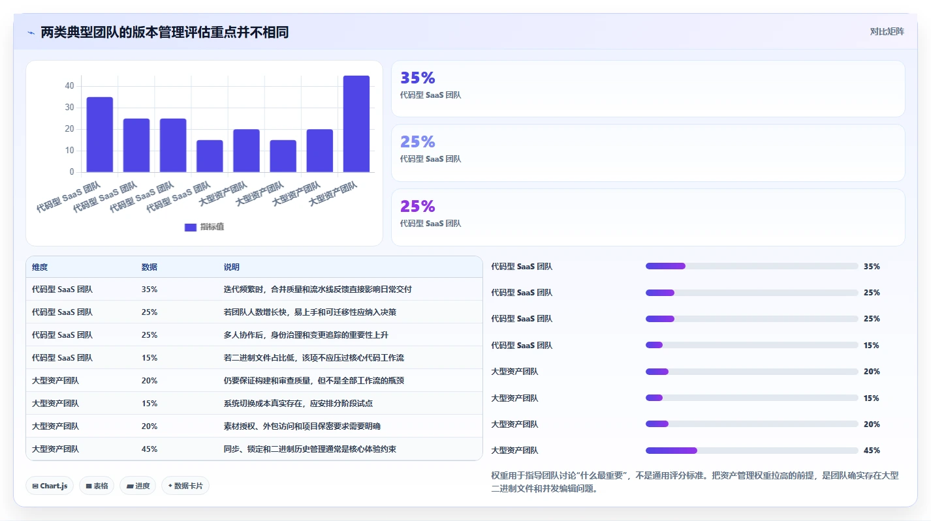The image size is (931, 521).
Task: Click the 45% label beside the last progress bar
Action: coord(872,451)
